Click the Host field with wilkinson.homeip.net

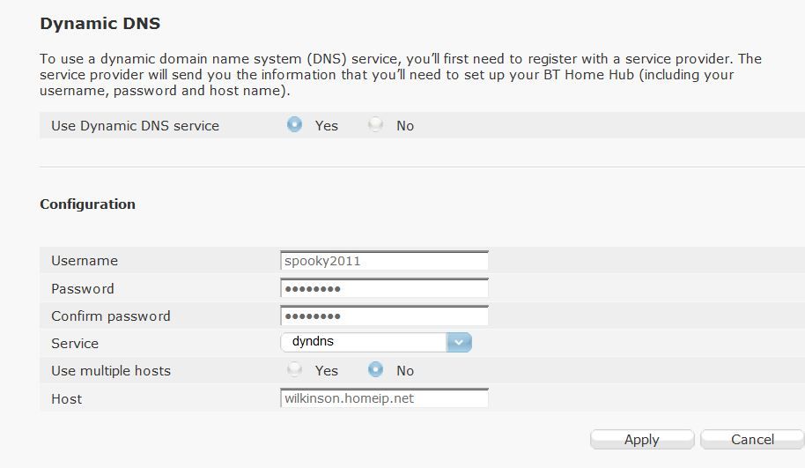click(x=384, y=398)
